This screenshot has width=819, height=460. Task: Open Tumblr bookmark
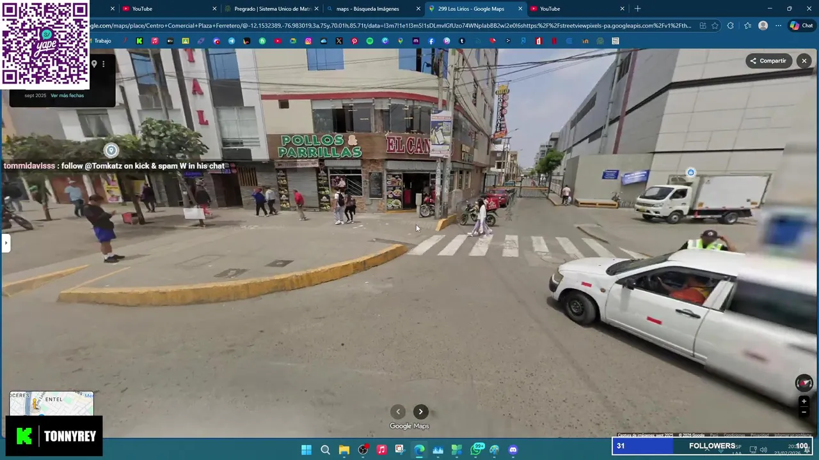pyautogui.click(x=462, y=41)
